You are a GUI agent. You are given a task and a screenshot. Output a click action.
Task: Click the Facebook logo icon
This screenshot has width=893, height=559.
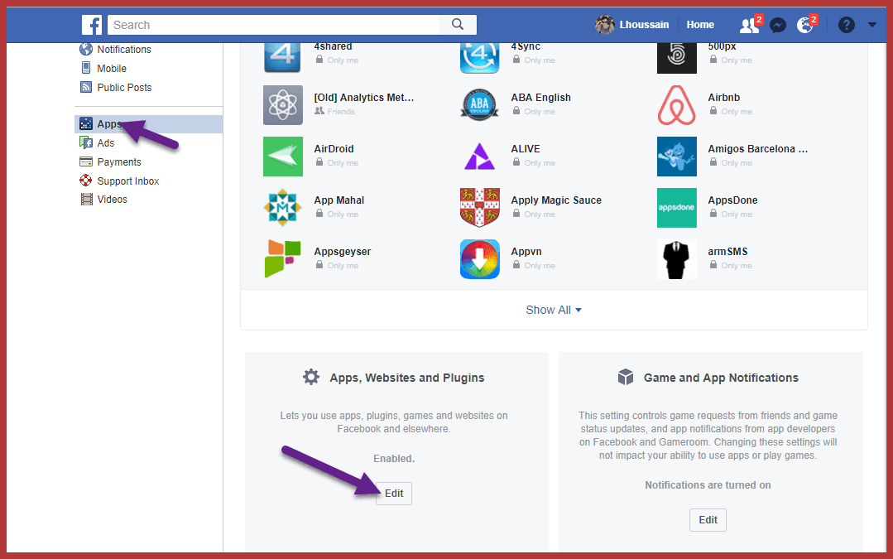coord(92,25)
